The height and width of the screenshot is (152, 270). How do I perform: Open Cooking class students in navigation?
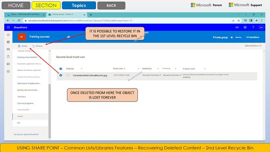(28, 57)
